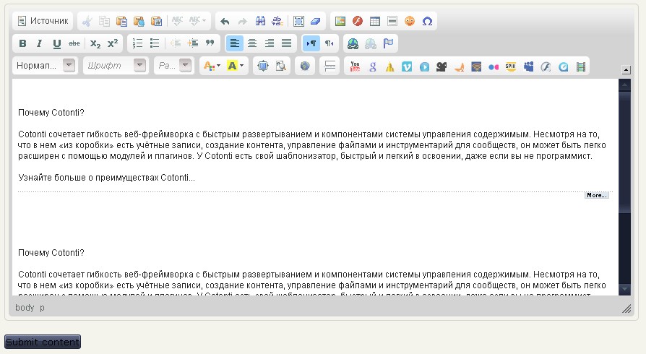Click scrollbar down arrow
This screenshot has height=354, width=646.
tap(624, 289)
